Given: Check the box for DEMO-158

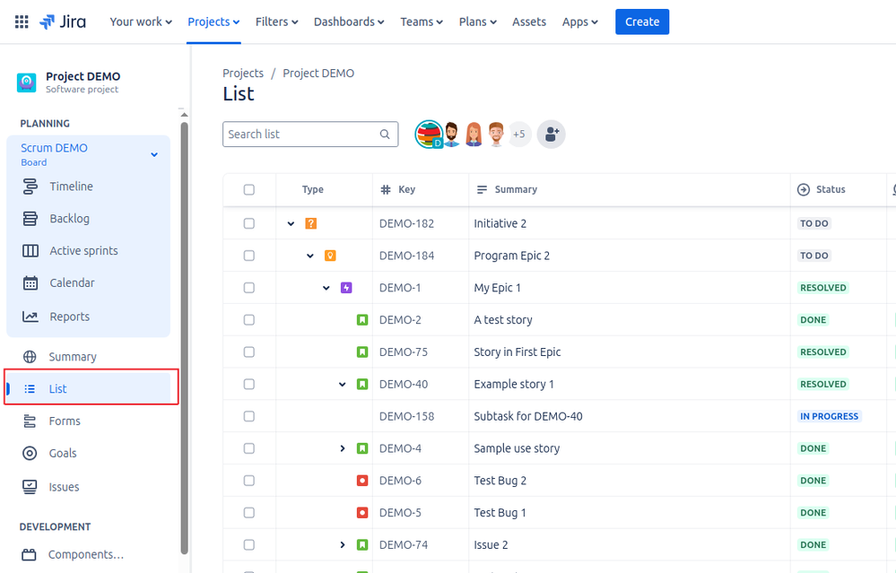Looking at the screenshot, I should (249, 416).
